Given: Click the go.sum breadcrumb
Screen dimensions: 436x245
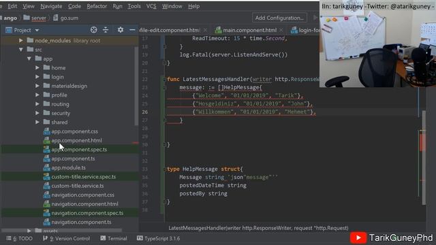Looking at the screenshot, I should pos(65,18).
